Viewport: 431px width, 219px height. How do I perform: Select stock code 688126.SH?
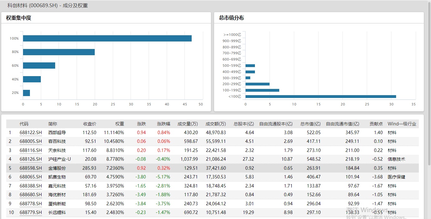[x=31, y=159]
